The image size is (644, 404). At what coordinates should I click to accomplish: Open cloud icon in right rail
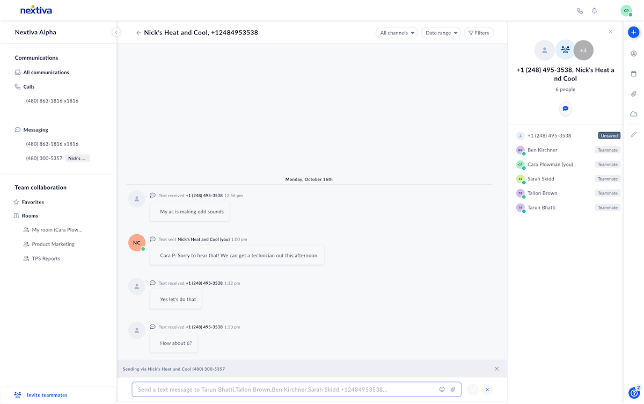coord(634,114)
